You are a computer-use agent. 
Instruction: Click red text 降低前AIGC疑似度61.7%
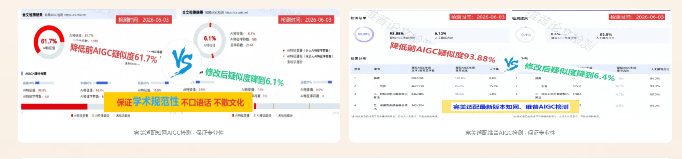(x=114, y=53)
